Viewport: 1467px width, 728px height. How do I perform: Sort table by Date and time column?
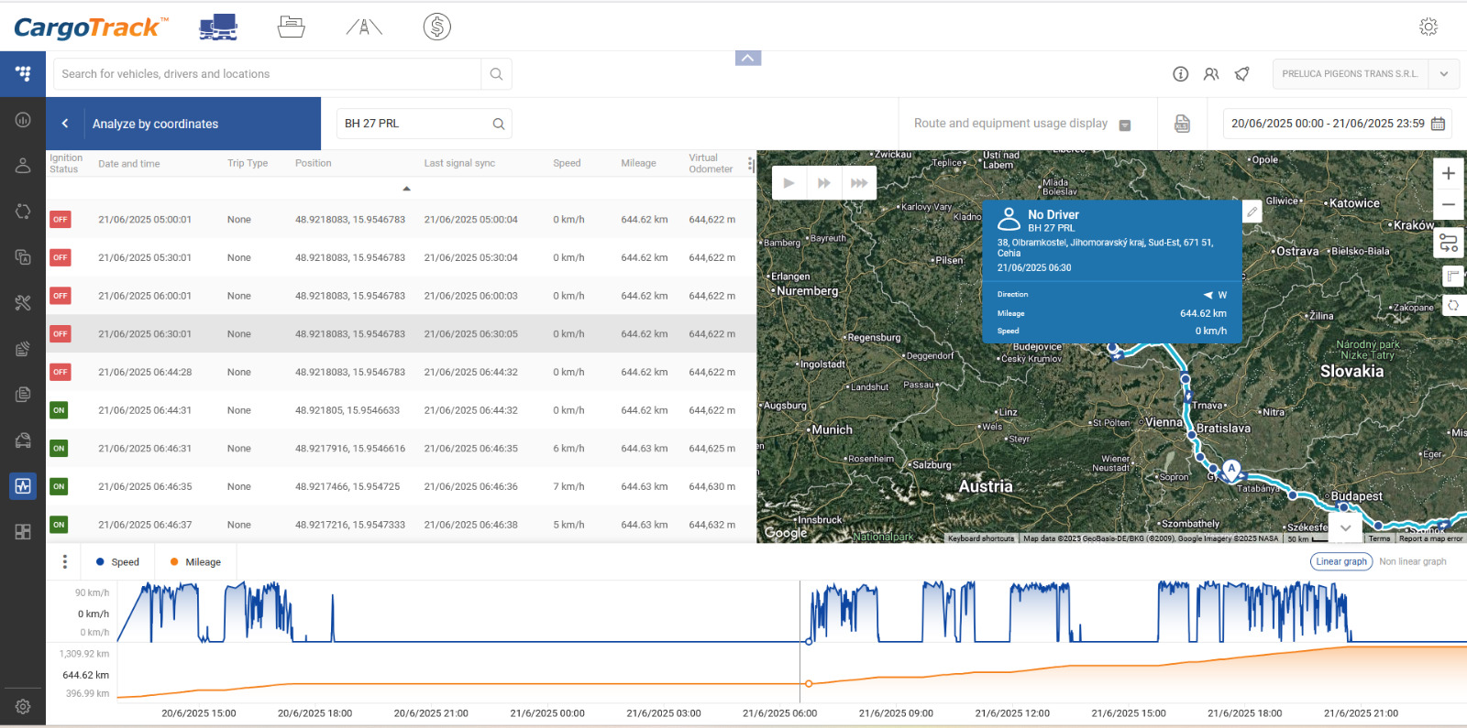pyautogui.click(x=129, y=164)
